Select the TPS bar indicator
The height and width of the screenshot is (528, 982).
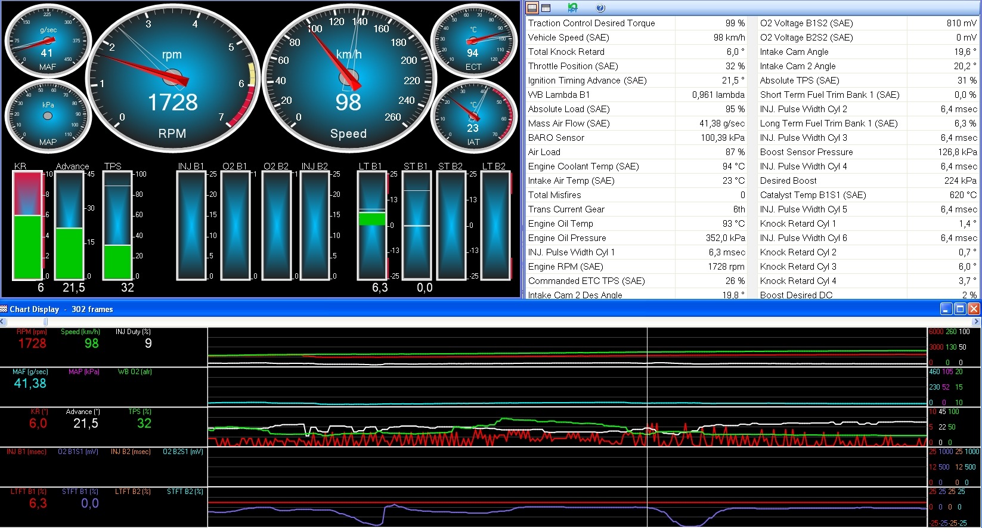[x=117, y=226]
